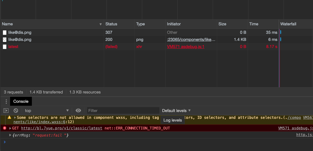The image size is (313, 151).
Task: Click the waterfall bar of the 307 request
Action: [x=281, y=32]
